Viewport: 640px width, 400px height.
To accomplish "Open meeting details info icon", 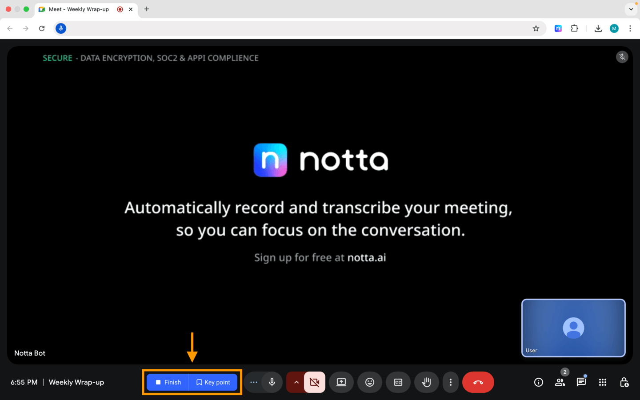I will click(x=539, y=382).
